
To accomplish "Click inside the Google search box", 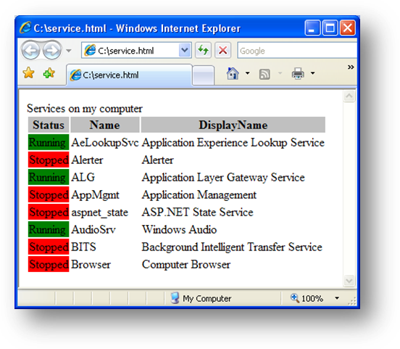I will pos(297,51).
